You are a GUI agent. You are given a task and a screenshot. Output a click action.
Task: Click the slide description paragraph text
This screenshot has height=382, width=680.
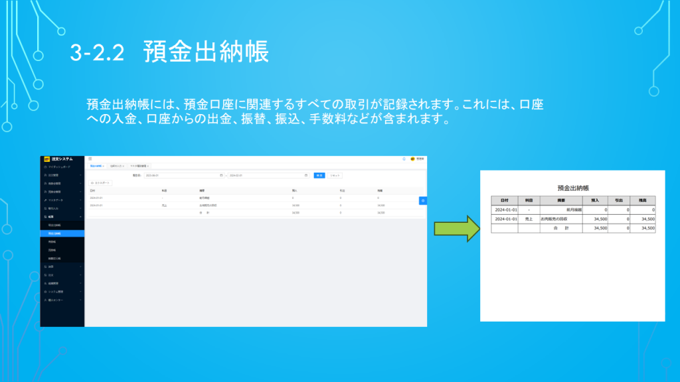pos(315,111)
